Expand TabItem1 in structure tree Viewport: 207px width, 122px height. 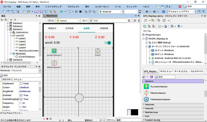pos(8,23)
